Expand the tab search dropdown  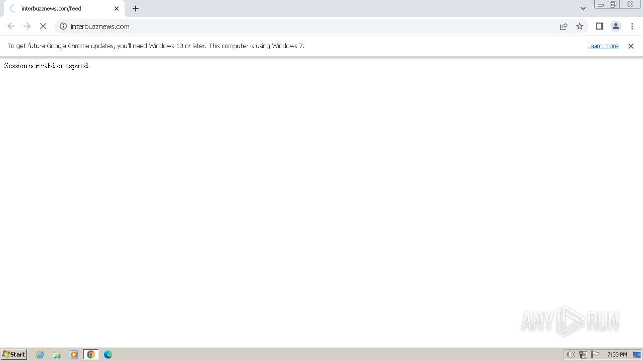(x=583, y=9)
